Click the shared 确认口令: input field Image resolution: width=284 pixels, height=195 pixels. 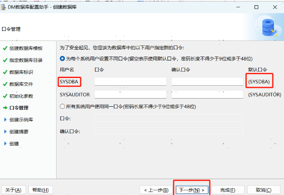(169, 131)
